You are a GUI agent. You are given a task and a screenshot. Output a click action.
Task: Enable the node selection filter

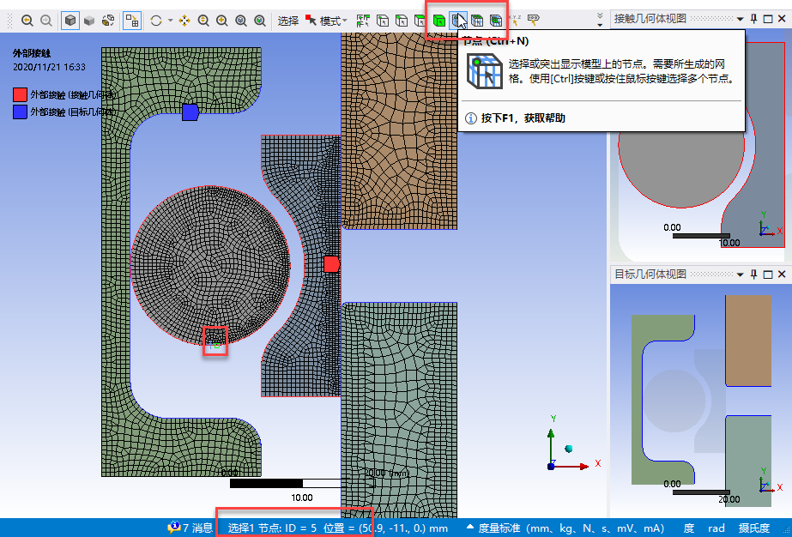tap(458, 21)
